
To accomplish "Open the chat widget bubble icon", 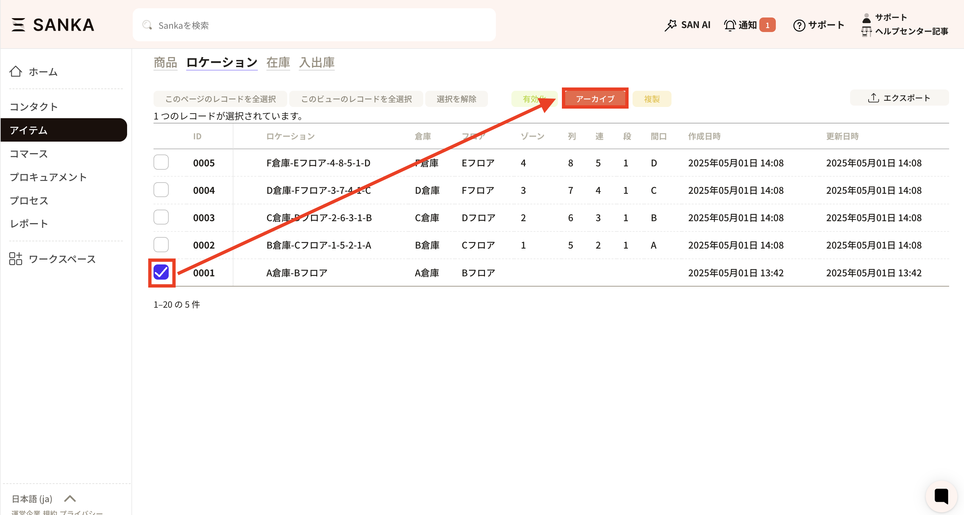I will (x=941, y=496).
